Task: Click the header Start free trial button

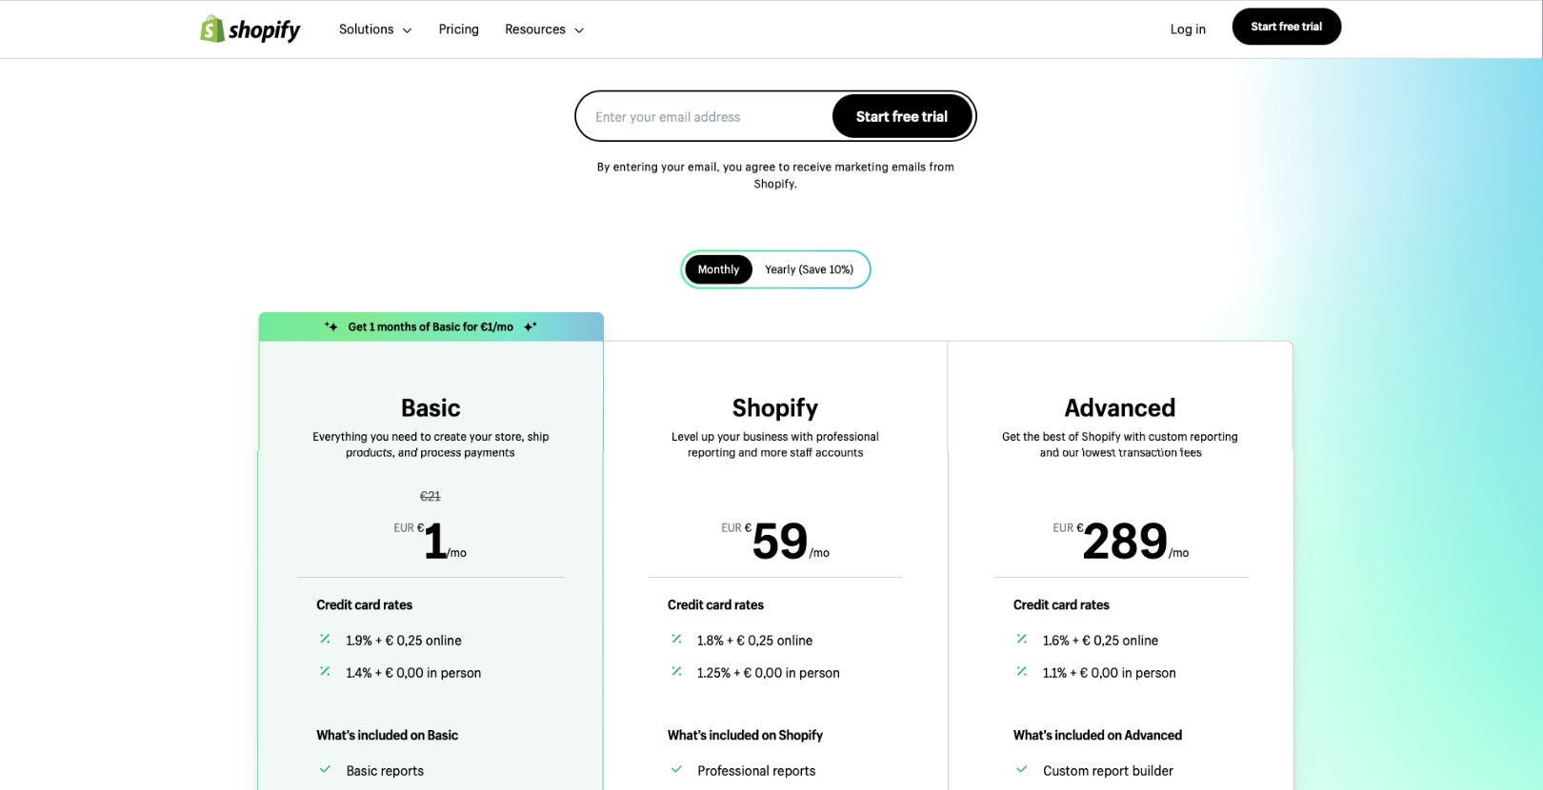Action: [x=1286, y=27]
